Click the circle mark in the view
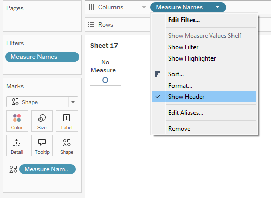This screenshot has height=198, width=271. [105, 80]
